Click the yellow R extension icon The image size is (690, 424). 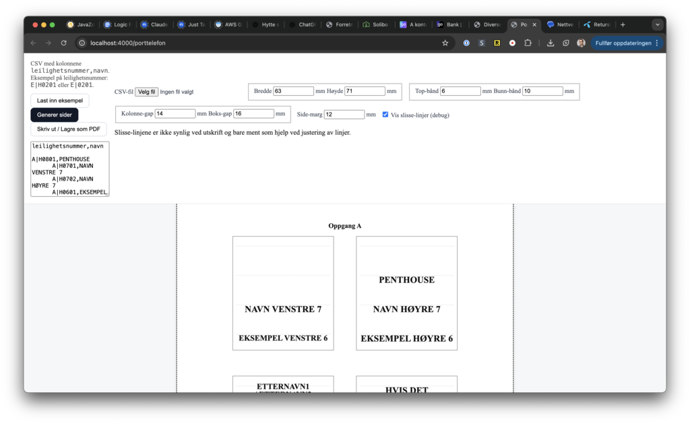[497, 43]
